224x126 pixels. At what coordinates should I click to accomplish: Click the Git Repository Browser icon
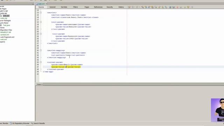[11, 123]
